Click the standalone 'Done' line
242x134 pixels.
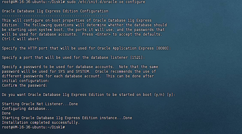6,113
